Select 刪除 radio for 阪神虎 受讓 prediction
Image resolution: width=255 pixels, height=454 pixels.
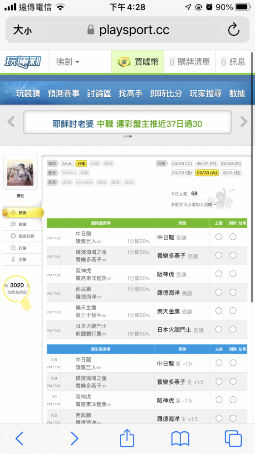233,274
